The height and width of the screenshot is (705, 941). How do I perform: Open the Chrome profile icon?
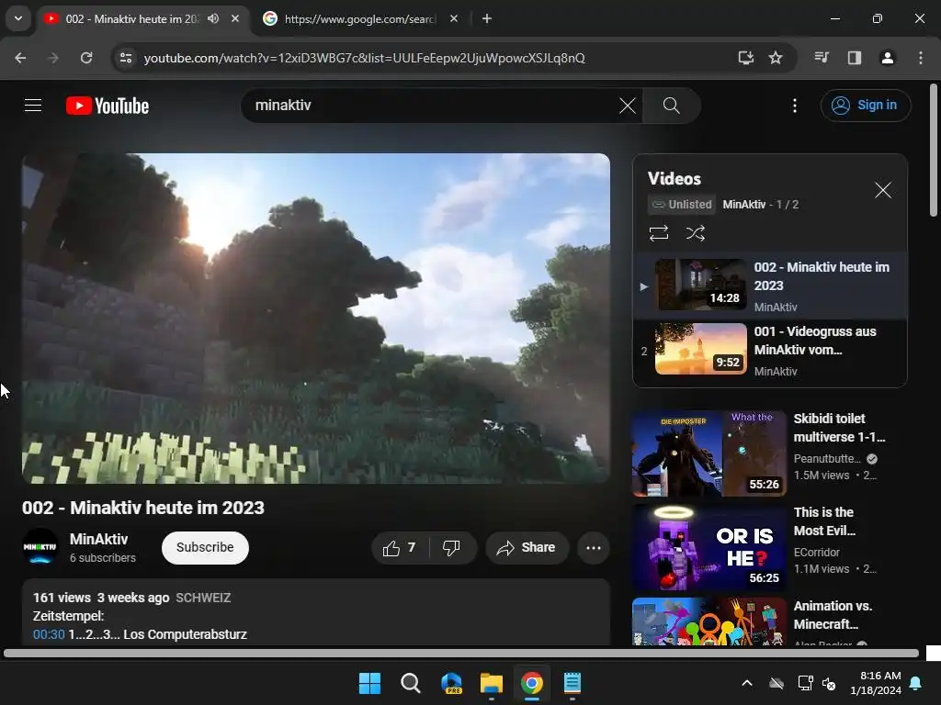(887, 58)
